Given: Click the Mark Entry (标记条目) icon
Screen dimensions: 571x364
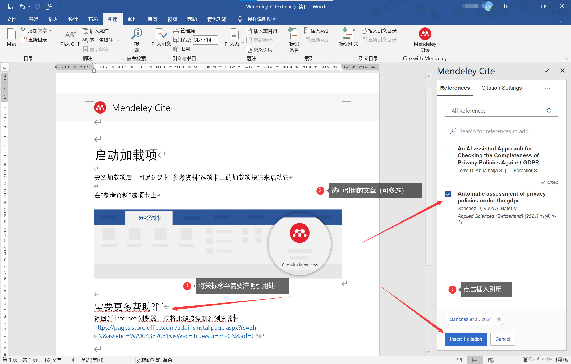Looking at the screenshot, I should click(x=294, y=34).
